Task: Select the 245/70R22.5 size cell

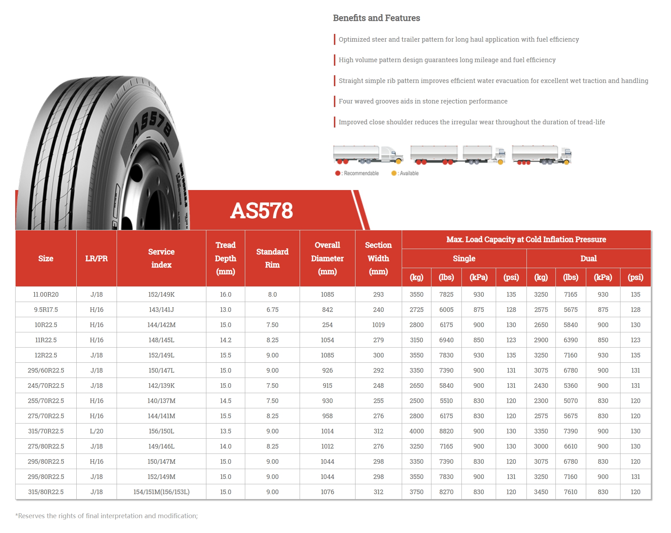Action: click(46, 385)
